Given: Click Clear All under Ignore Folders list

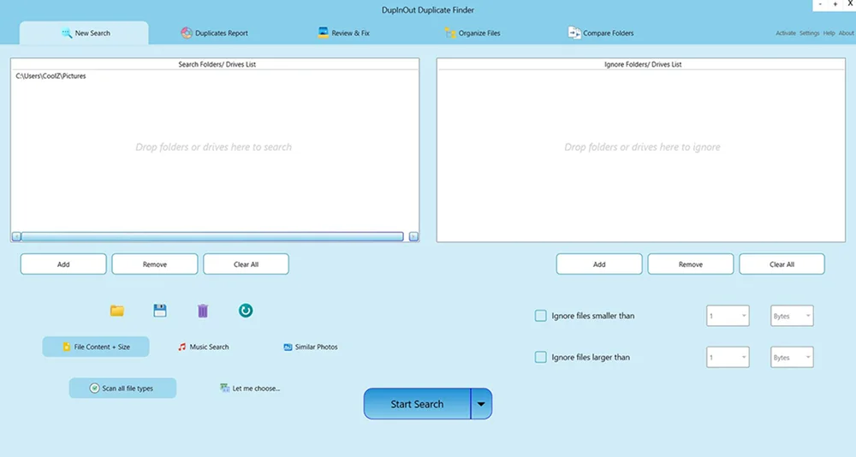Looking at the screenshot, I should tap(782, 264).
